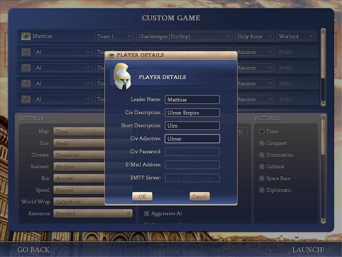Expand the Resources Standard dropdown
Viewport: 342px width, 257px height.
coord(93,213)
